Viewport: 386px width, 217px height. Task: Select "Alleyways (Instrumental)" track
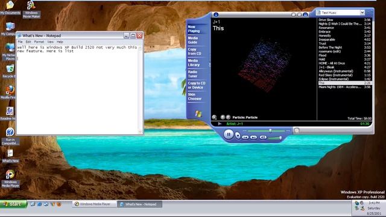coord(344,71)
